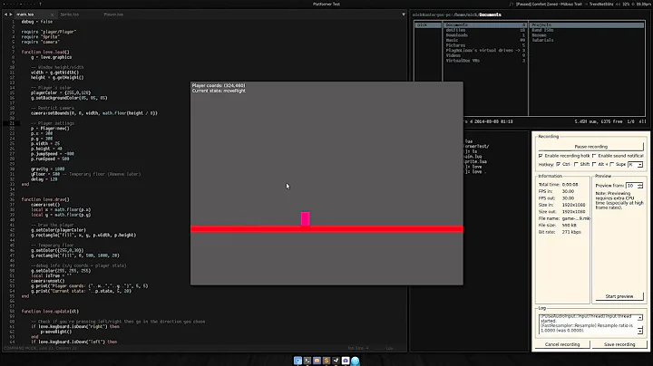653x366 pixels.
Task: Click the function love.update(dt) line
Action: [50, 311]
